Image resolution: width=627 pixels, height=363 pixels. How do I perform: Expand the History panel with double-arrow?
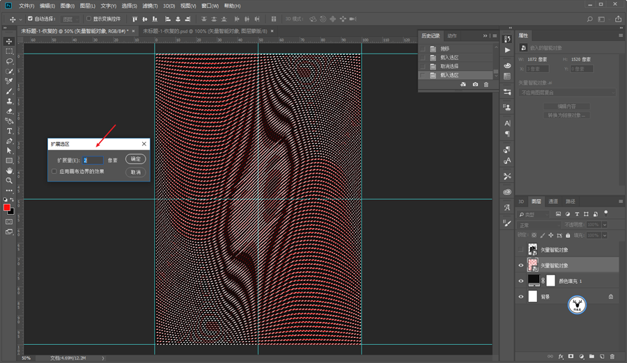(486, 35)
